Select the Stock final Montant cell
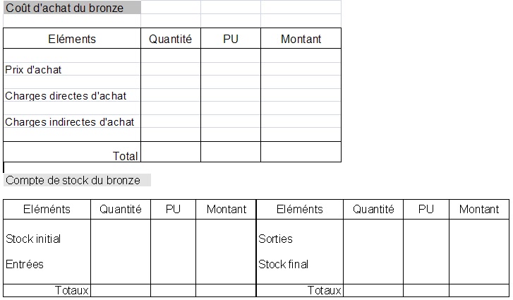Viewport: 513px width, 300px height. tap(478, 264)
